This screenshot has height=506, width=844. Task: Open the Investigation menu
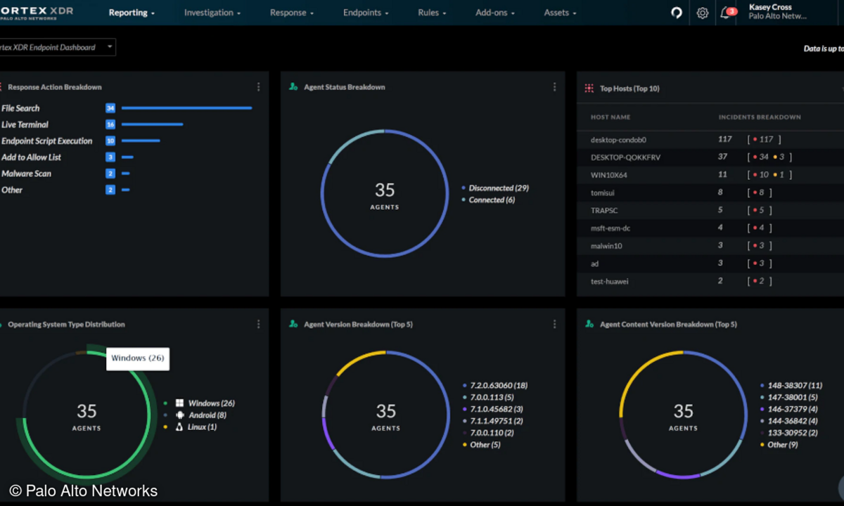pyautogui.click(x=212, y=13)
